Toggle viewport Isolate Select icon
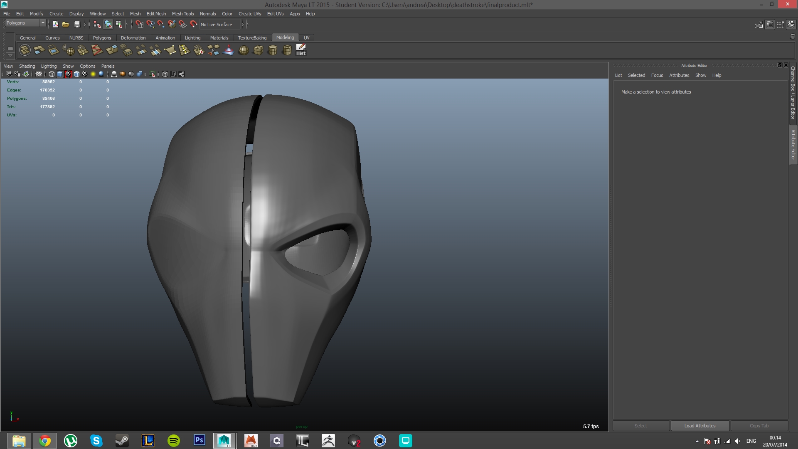 (x=153, y=74)
